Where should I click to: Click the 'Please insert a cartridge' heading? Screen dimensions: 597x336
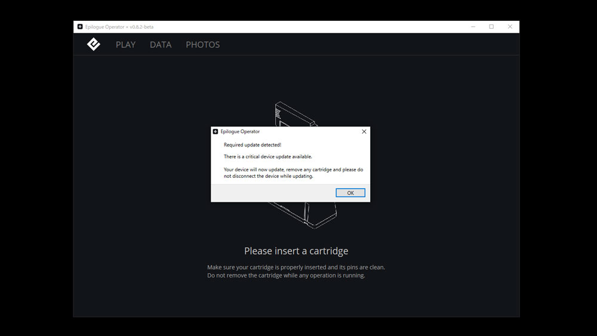pyautogui.click(x=296, y=251)
